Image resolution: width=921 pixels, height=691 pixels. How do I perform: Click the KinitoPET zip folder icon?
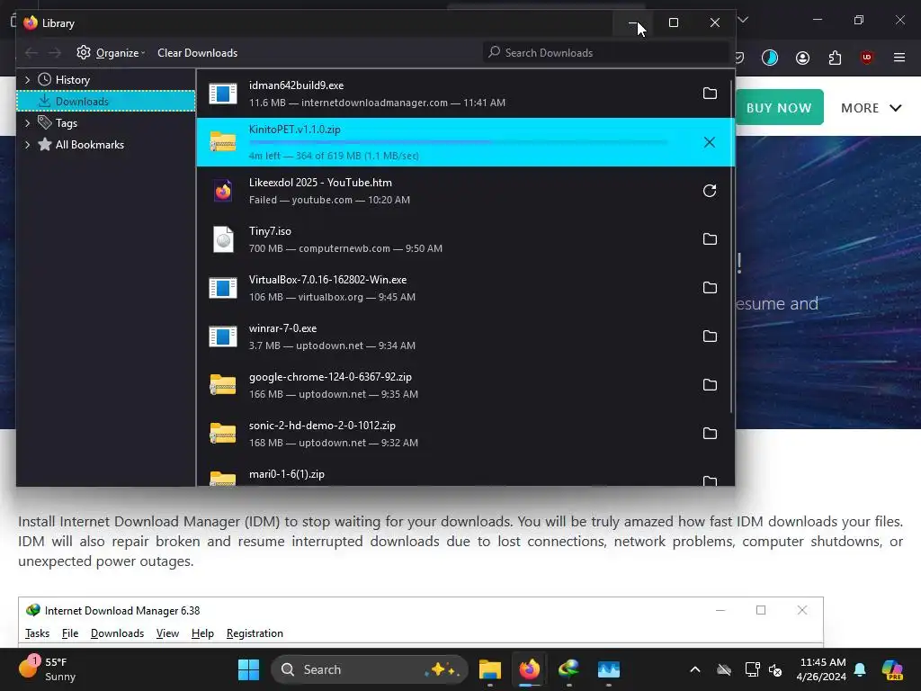[x=223, y=142]
